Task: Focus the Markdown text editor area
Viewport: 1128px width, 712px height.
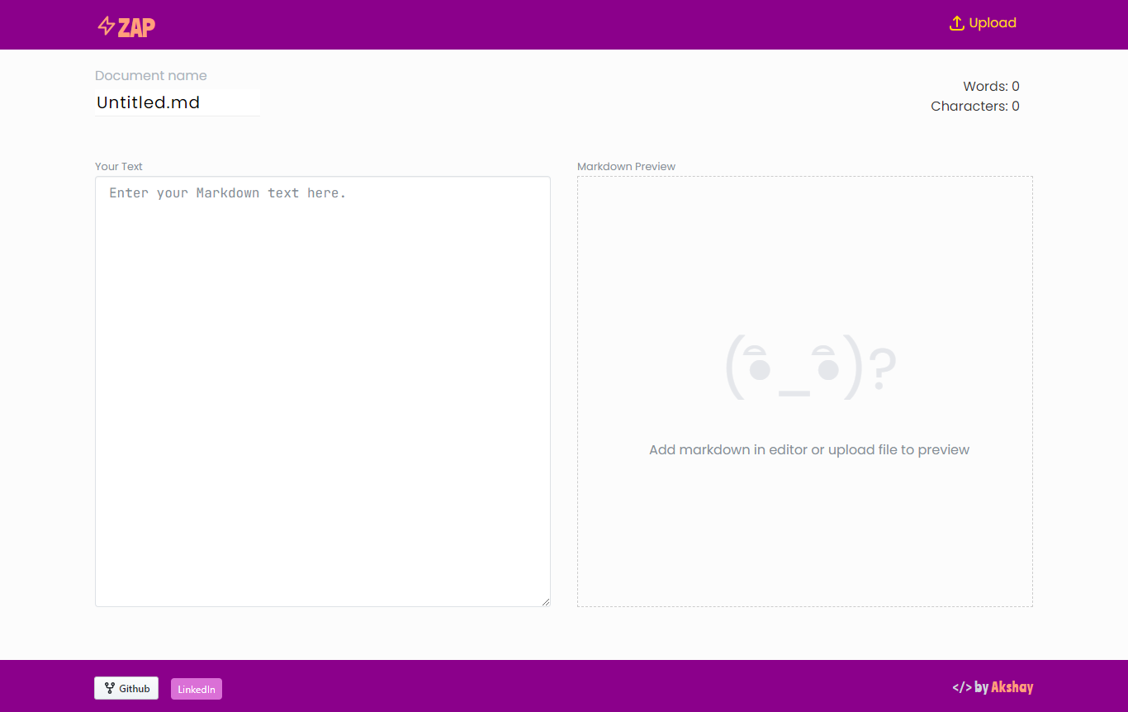Action: pos(323,392)
